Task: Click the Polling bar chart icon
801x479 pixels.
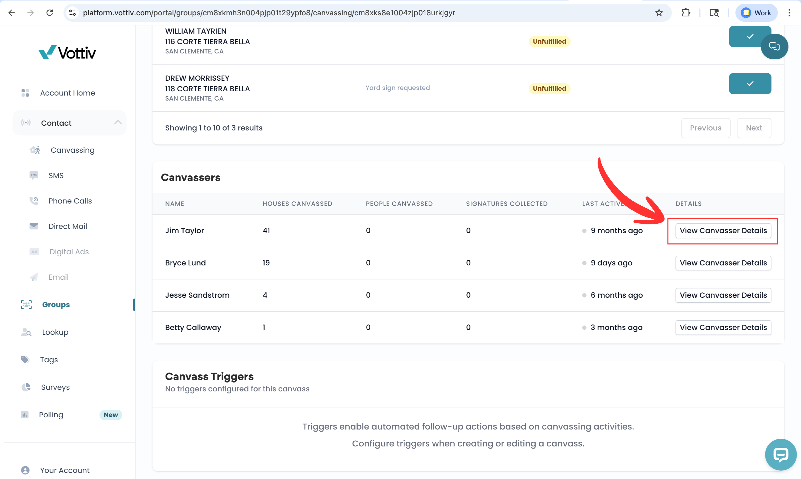Action: point(25,415)
